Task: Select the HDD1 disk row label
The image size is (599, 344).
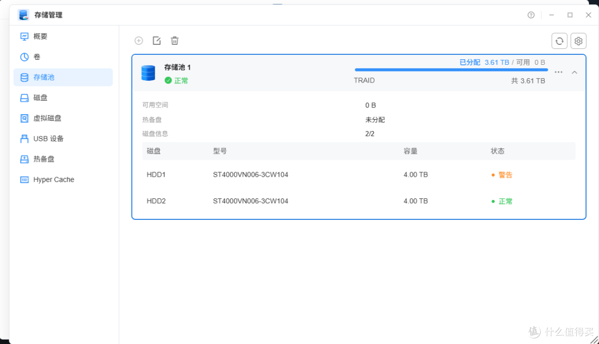Action: click(x=156, y=174)
